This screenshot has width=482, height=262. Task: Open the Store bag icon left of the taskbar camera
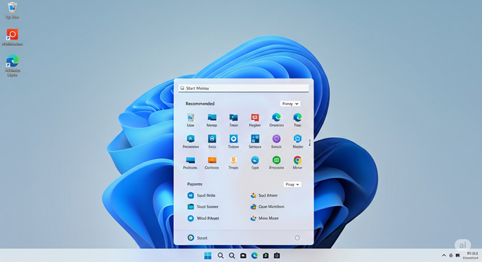coord(266,256)
